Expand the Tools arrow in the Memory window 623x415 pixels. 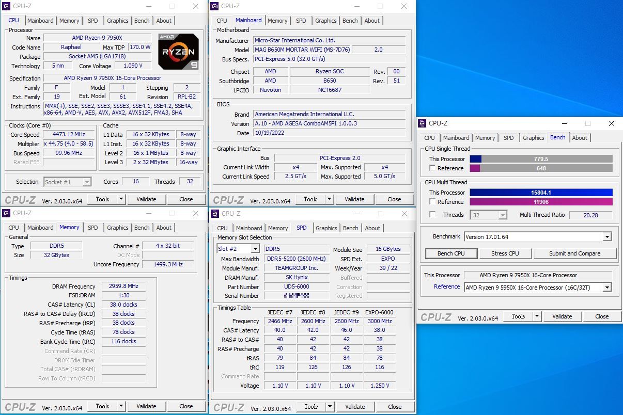coord(121,406)
